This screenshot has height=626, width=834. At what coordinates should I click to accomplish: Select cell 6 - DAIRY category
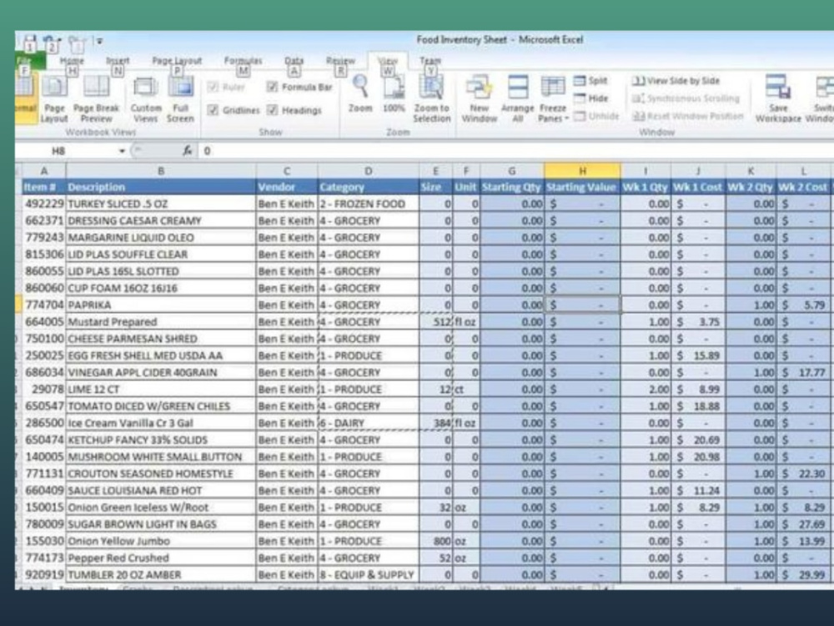click(x=368, y=423)
